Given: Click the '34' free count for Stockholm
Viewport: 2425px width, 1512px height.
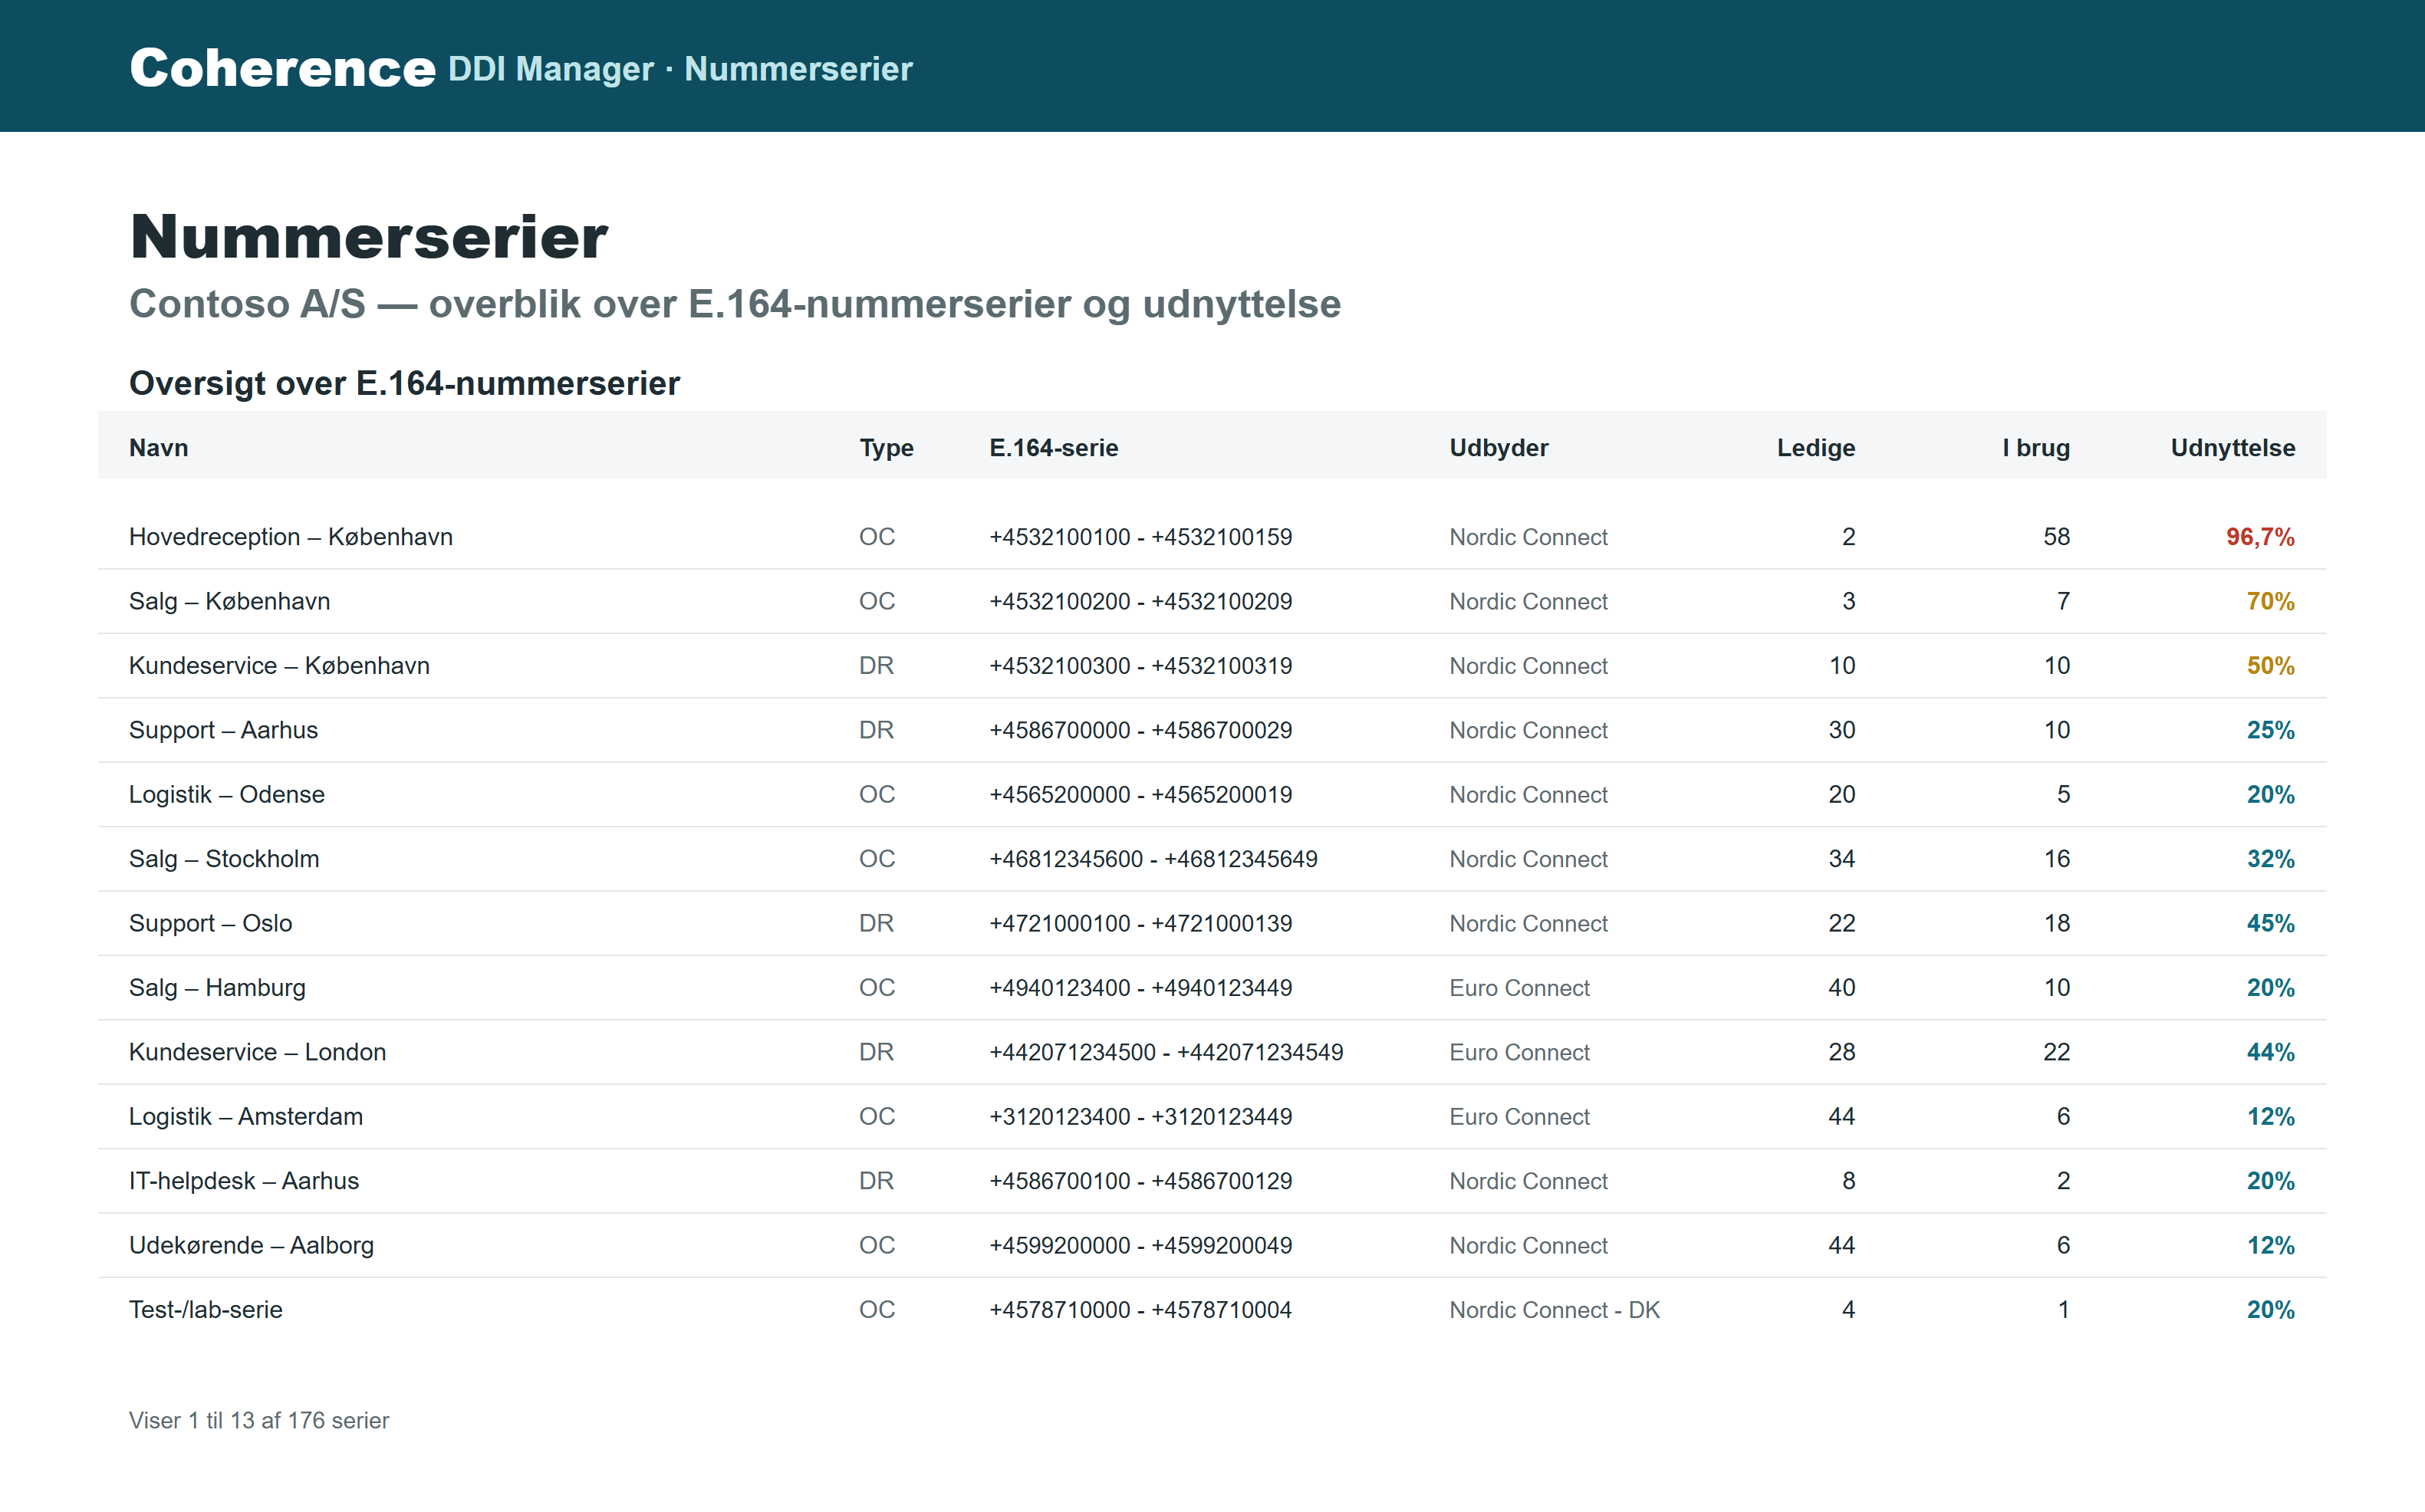Looking at the screenshot, I should [x=1841, y=858].
